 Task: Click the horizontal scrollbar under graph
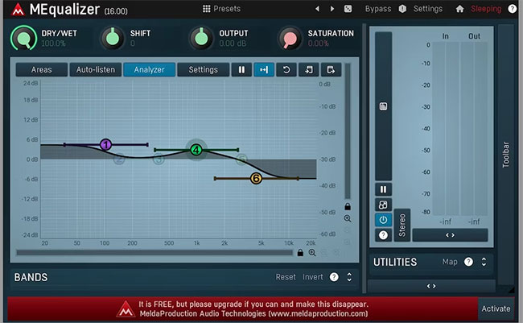(x=154, y=253)
